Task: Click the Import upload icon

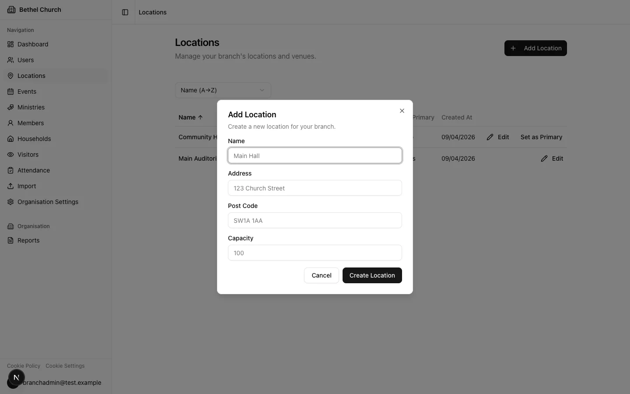Action: click(x=10, y=186)
